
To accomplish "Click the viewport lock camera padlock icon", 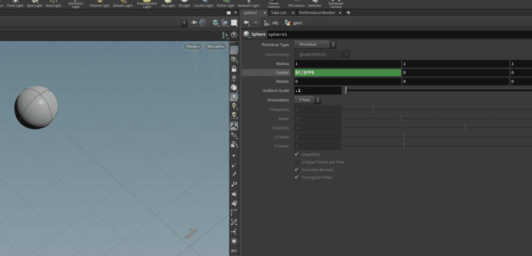I will coord(234,69).
